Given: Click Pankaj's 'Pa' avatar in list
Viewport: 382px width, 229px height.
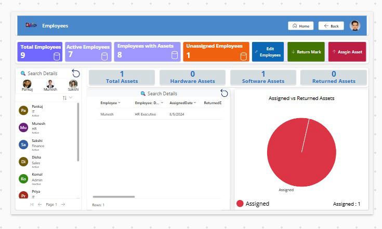Looking at the screenshot, I should point(23,110).
